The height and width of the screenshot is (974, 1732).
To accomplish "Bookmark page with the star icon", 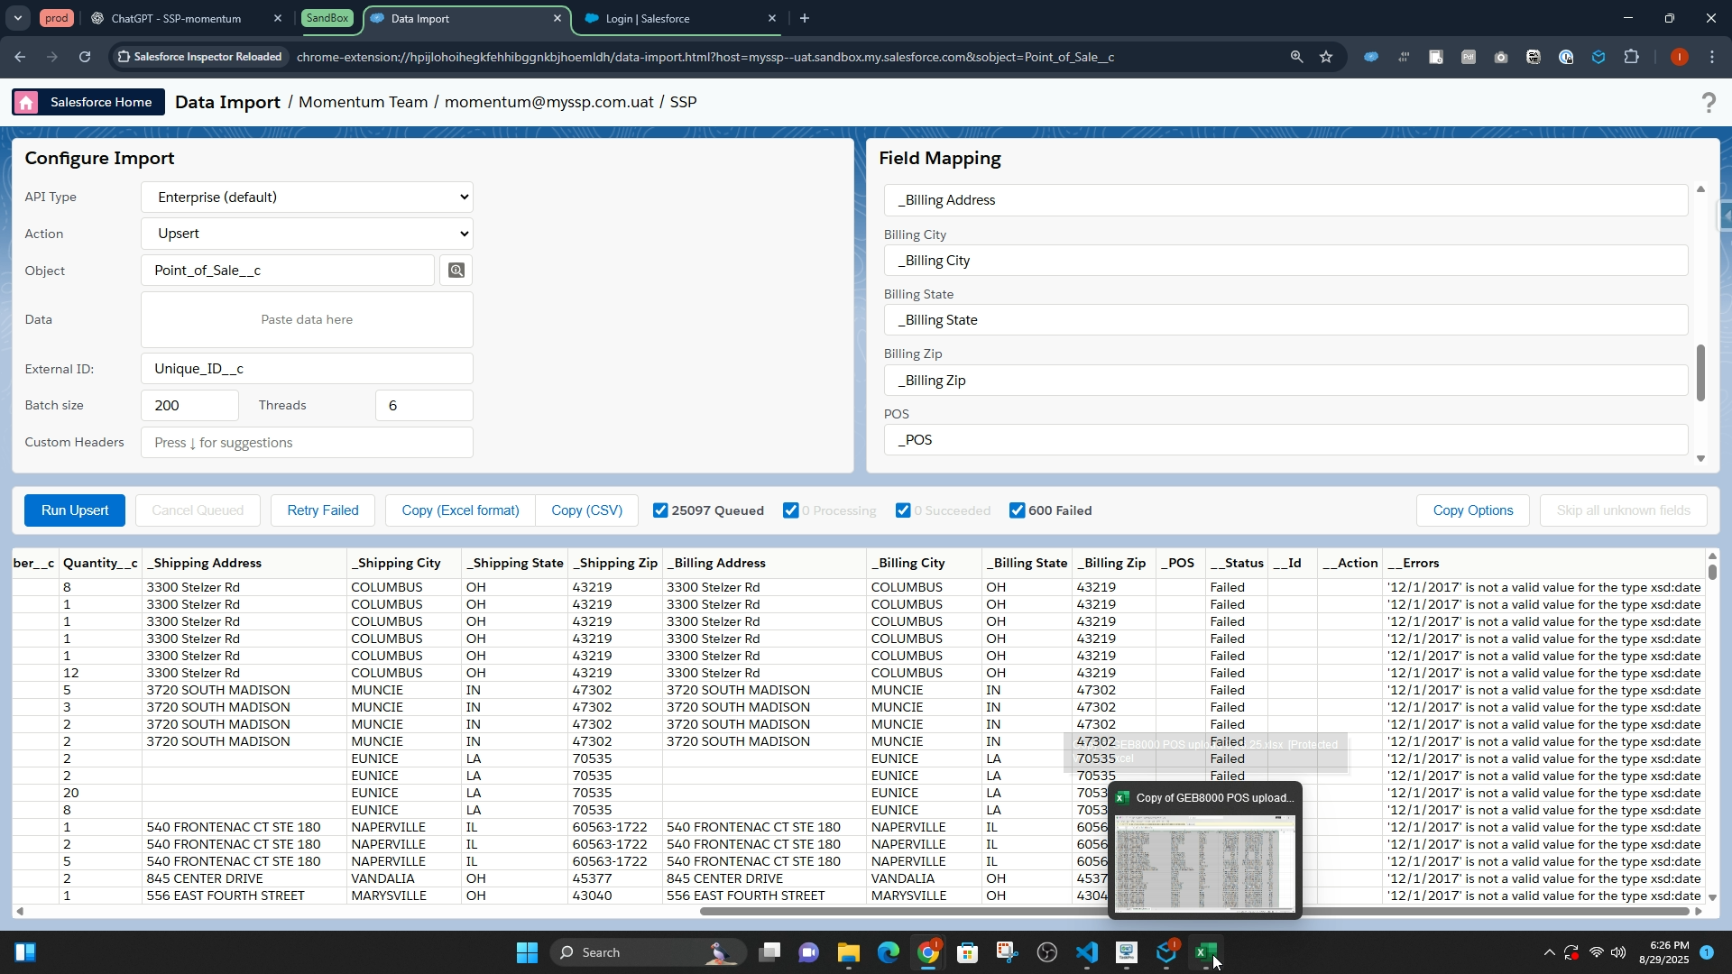I will point(1326,57).
